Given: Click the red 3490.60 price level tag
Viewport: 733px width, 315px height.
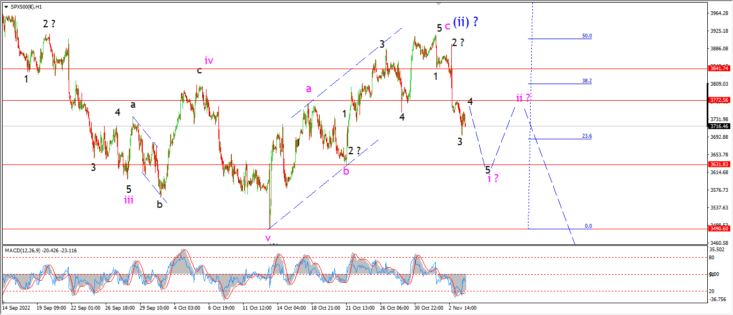Looking at the screenshot, I should [x=719, y=229].
